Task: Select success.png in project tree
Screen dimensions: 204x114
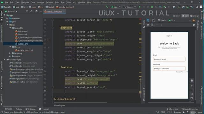Action: coord(23,44)
